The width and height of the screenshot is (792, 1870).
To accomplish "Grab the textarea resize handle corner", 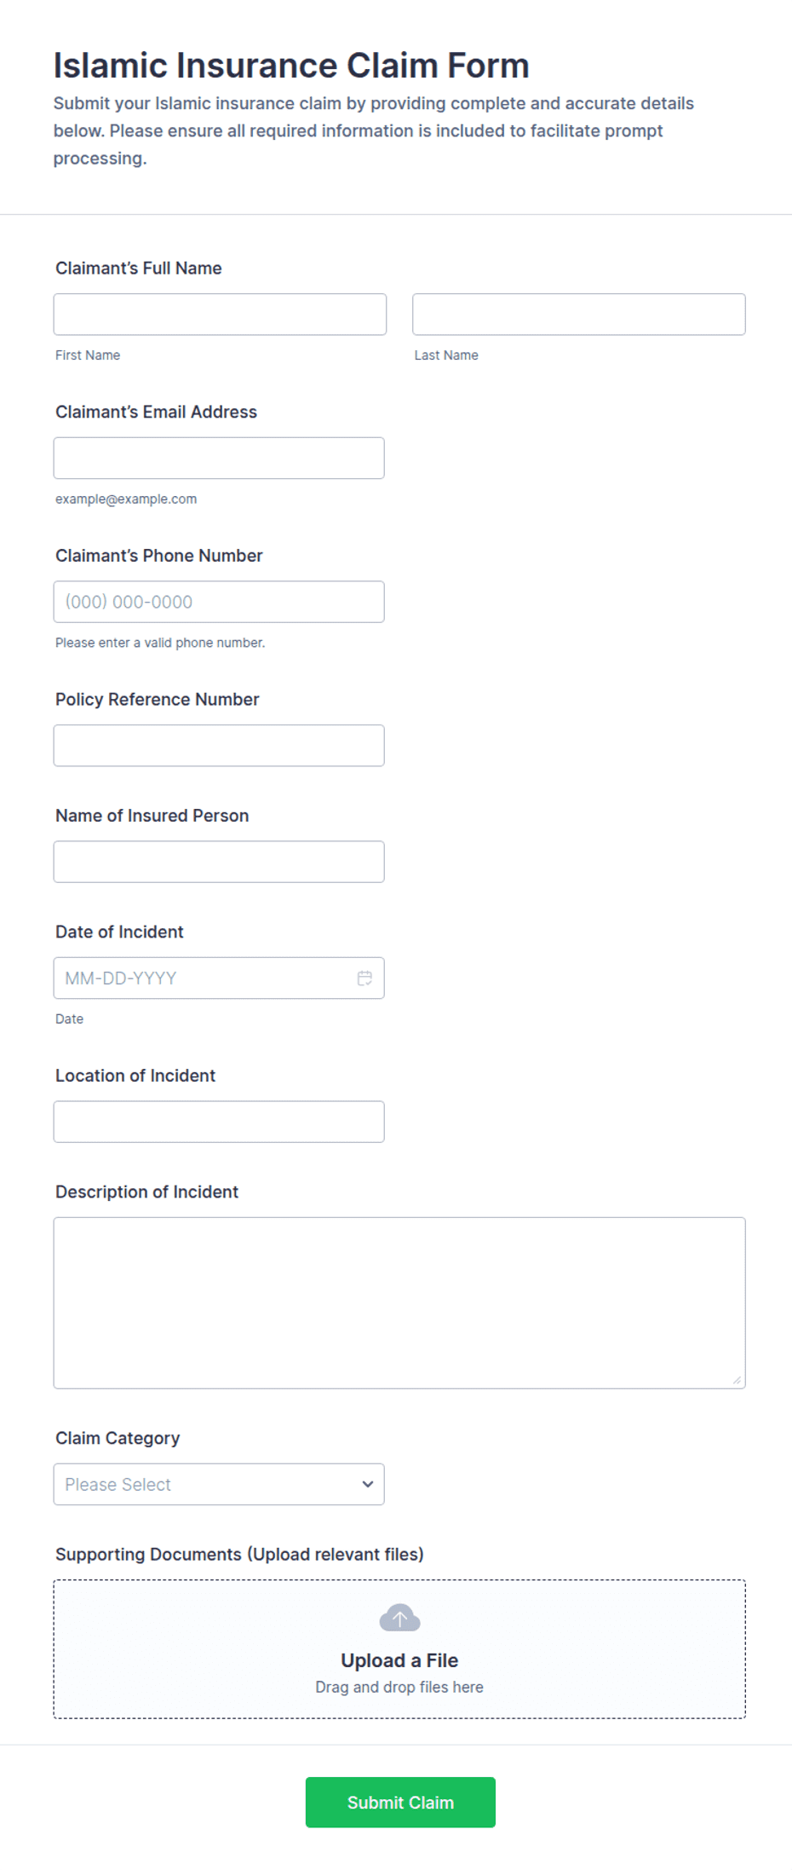I will click(x=737, y=1380).
